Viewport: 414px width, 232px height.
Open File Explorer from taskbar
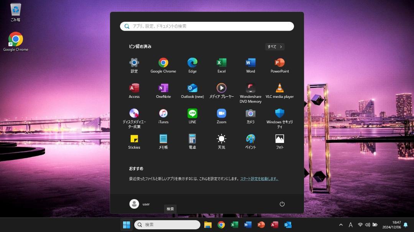[x=208, y=225]
